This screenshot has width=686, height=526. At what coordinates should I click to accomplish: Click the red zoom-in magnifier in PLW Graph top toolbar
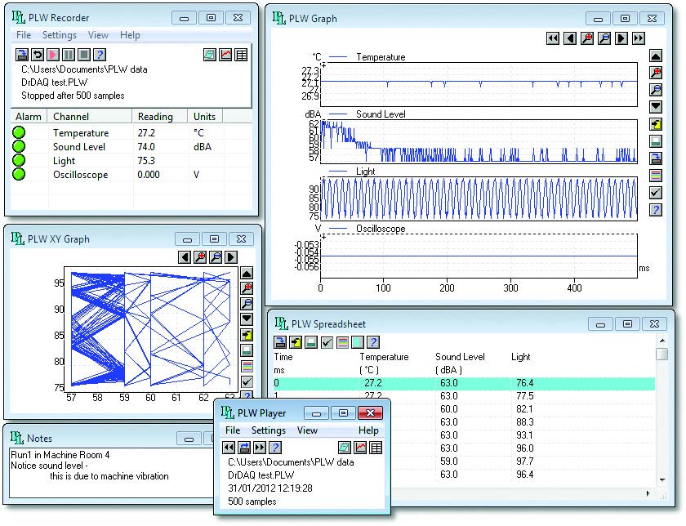pyautogui.click(x=586, y=38)
